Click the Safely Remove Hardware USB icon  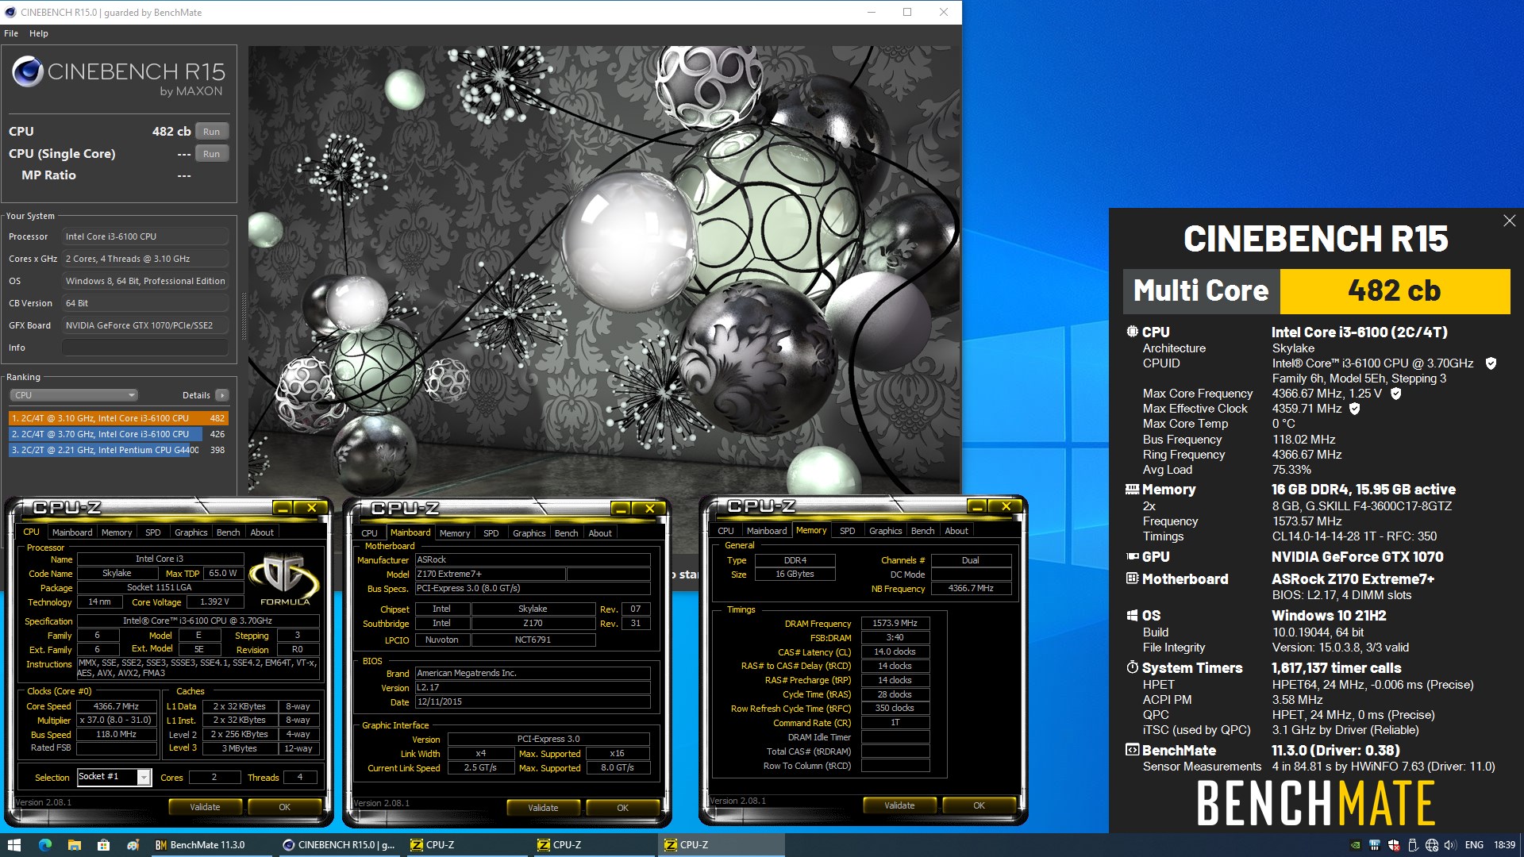click(x=1413, y=845)
